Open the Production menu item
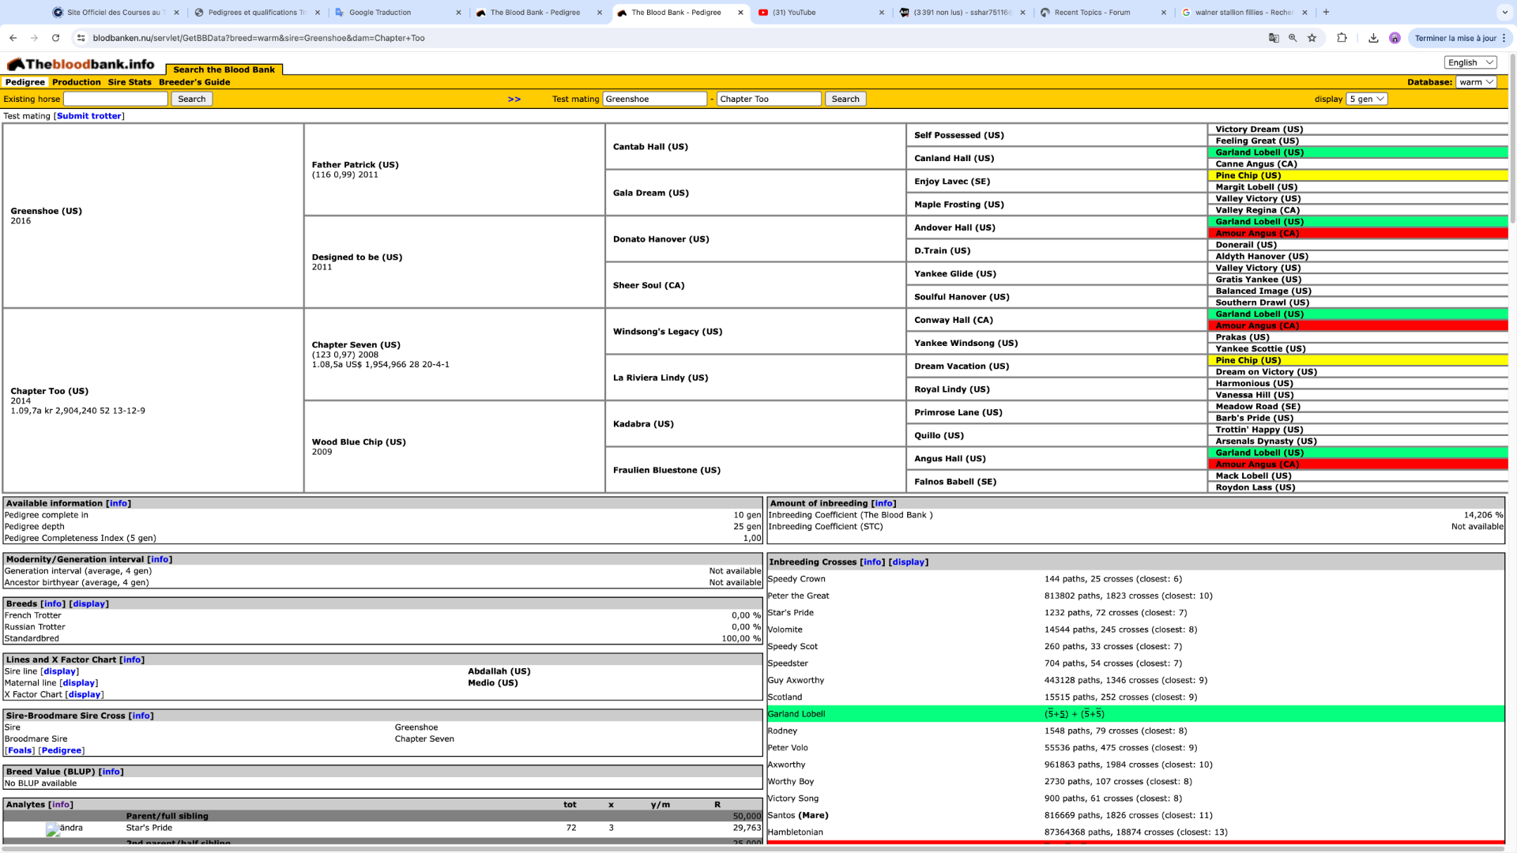This screenshot has height=853, width=1517. [77, 82]
